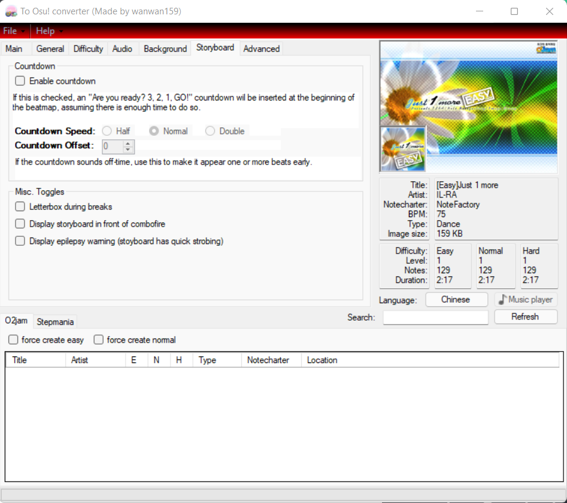
Task: Close the To Osu! converter window
Action: (549, 11)
